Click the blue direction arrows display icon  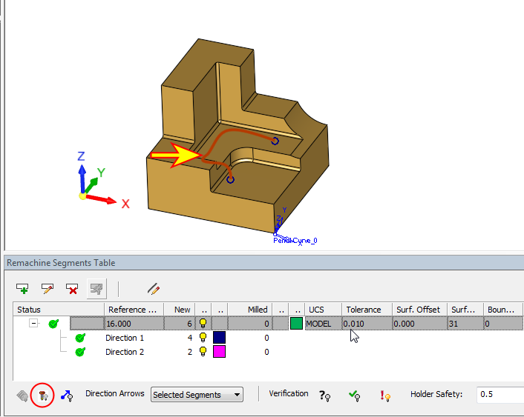pos(67,396)
